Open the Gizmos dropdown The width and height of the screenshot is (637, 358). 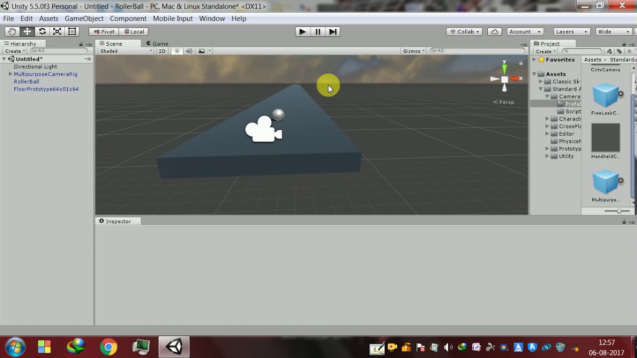pyautogui.click(x=414, y=51)
